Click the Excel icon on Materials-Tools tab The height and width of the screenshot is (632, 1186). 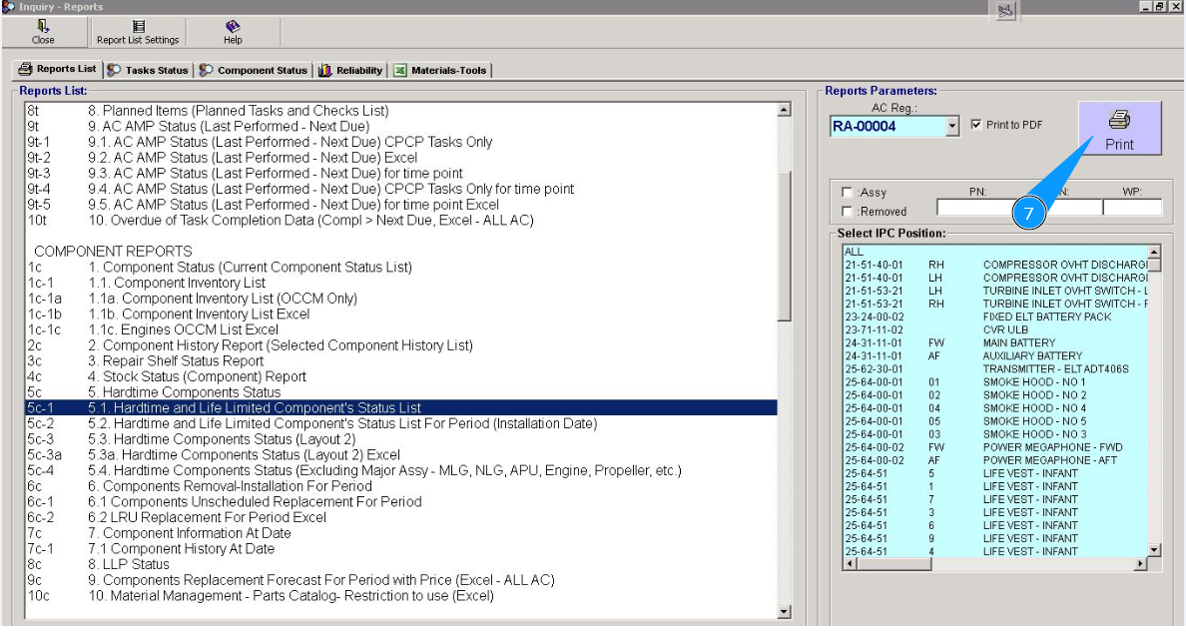click(x=400, y=71)
